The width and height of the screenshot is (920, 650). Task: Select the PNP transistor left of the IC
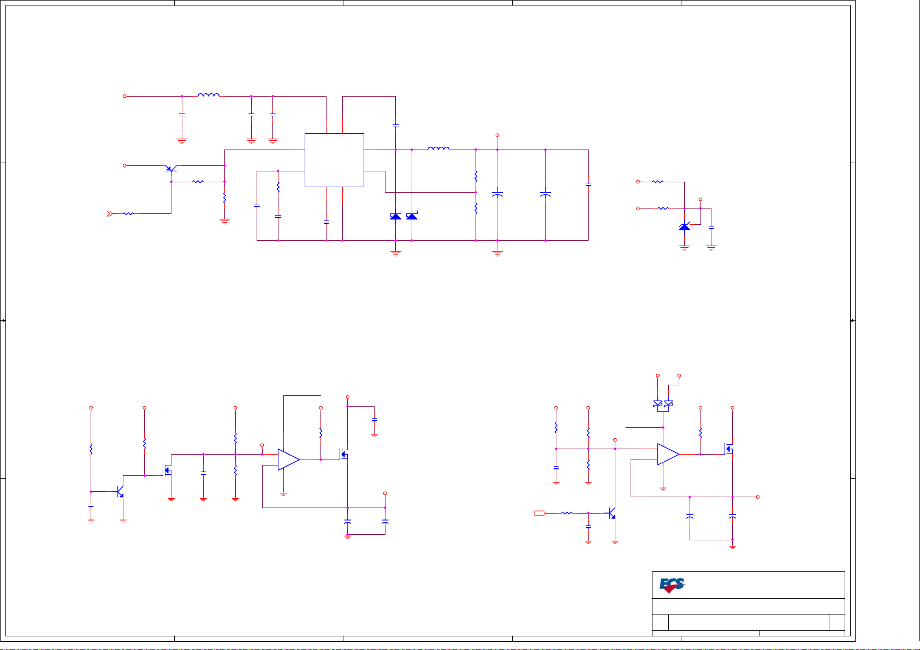click(x=171, y=169)
